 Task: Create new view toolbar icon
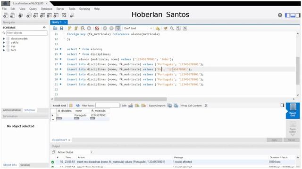point(42,15)
